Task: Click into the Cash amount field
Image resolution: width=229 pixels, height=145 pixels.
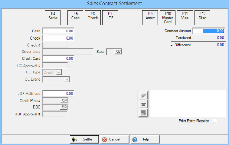Action: click(58, 31)
